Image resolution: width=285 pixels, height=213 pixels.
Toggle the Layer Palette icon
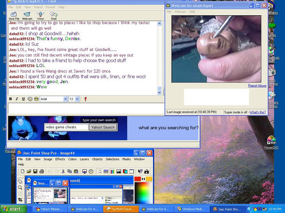125,171
